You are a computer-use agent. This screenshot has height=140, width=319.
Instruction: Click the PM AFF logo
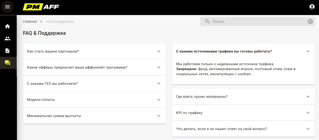(x=41, y=7)
